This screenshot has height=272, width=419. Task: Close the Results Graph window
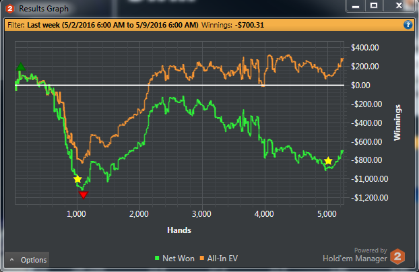pyautogui.click(x=399, y=6)
